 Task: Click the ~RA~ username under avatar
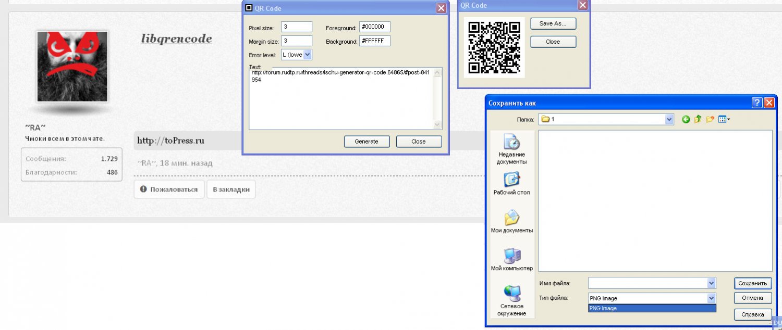(x=35, y=127)
